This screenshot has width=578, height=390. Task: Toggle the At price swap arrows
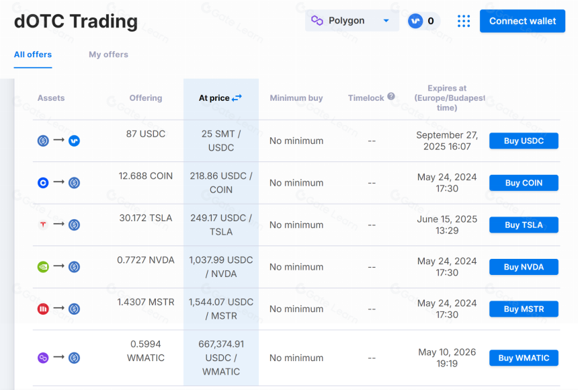[x=237, y=97]
